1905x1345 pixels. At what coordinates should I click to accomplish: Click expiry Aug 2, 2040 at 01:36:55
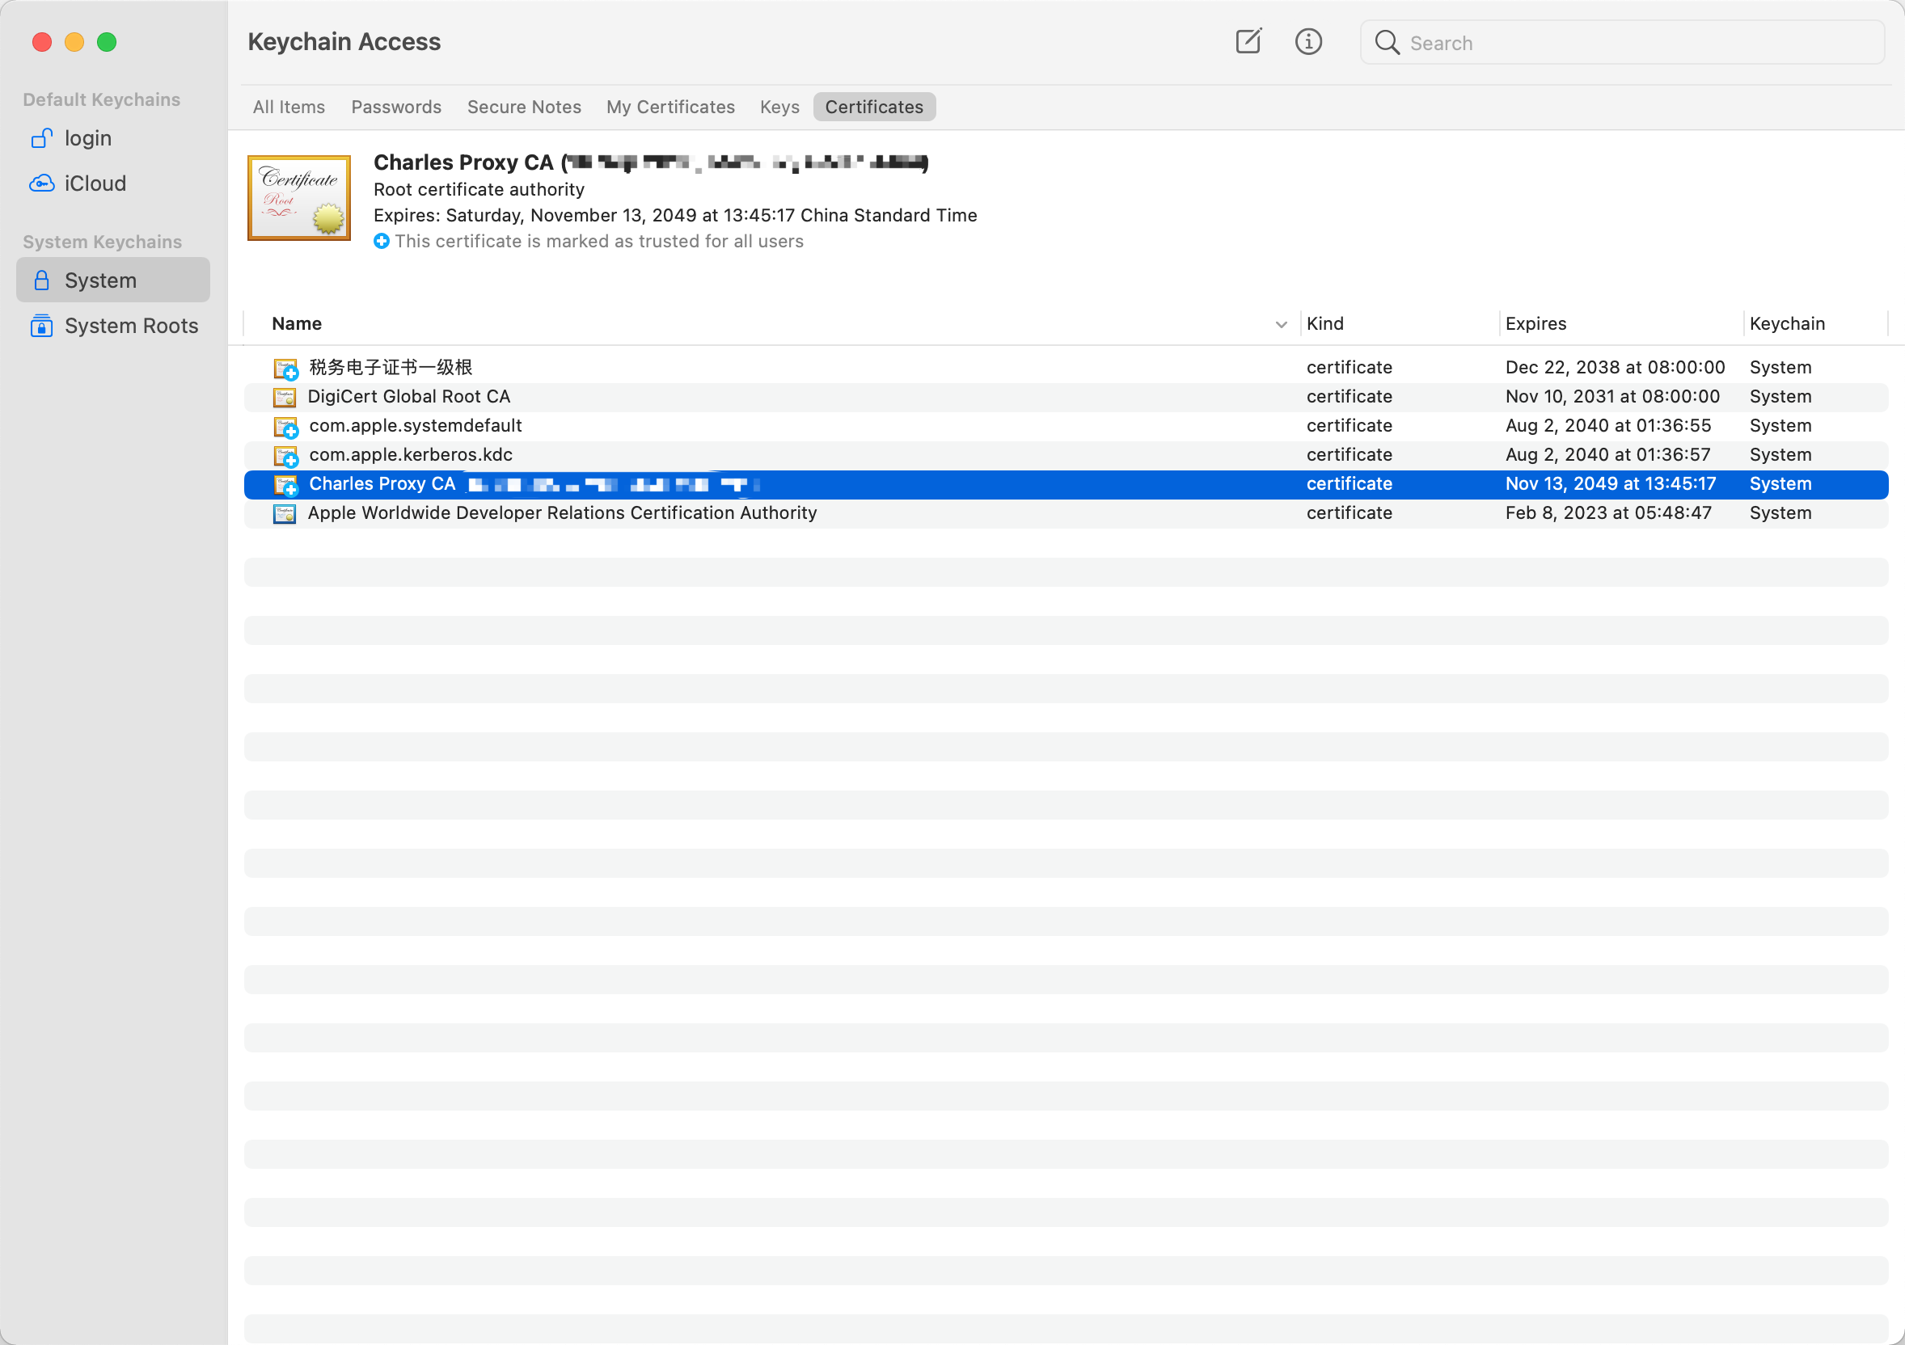[1608, 425]
